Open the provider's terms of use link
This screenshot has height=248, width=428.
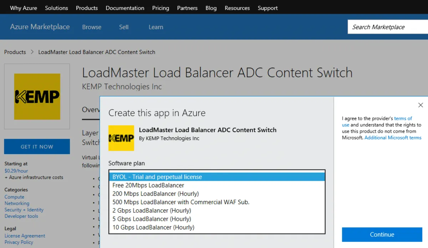click(x=403, y=118)
